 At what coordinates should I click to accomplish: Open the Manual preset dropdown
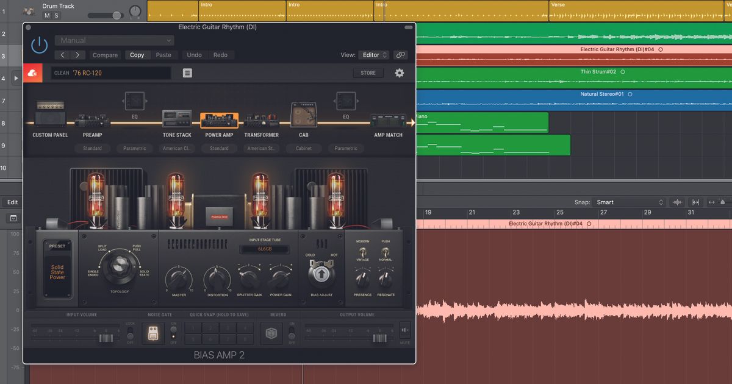coord(113,40)
